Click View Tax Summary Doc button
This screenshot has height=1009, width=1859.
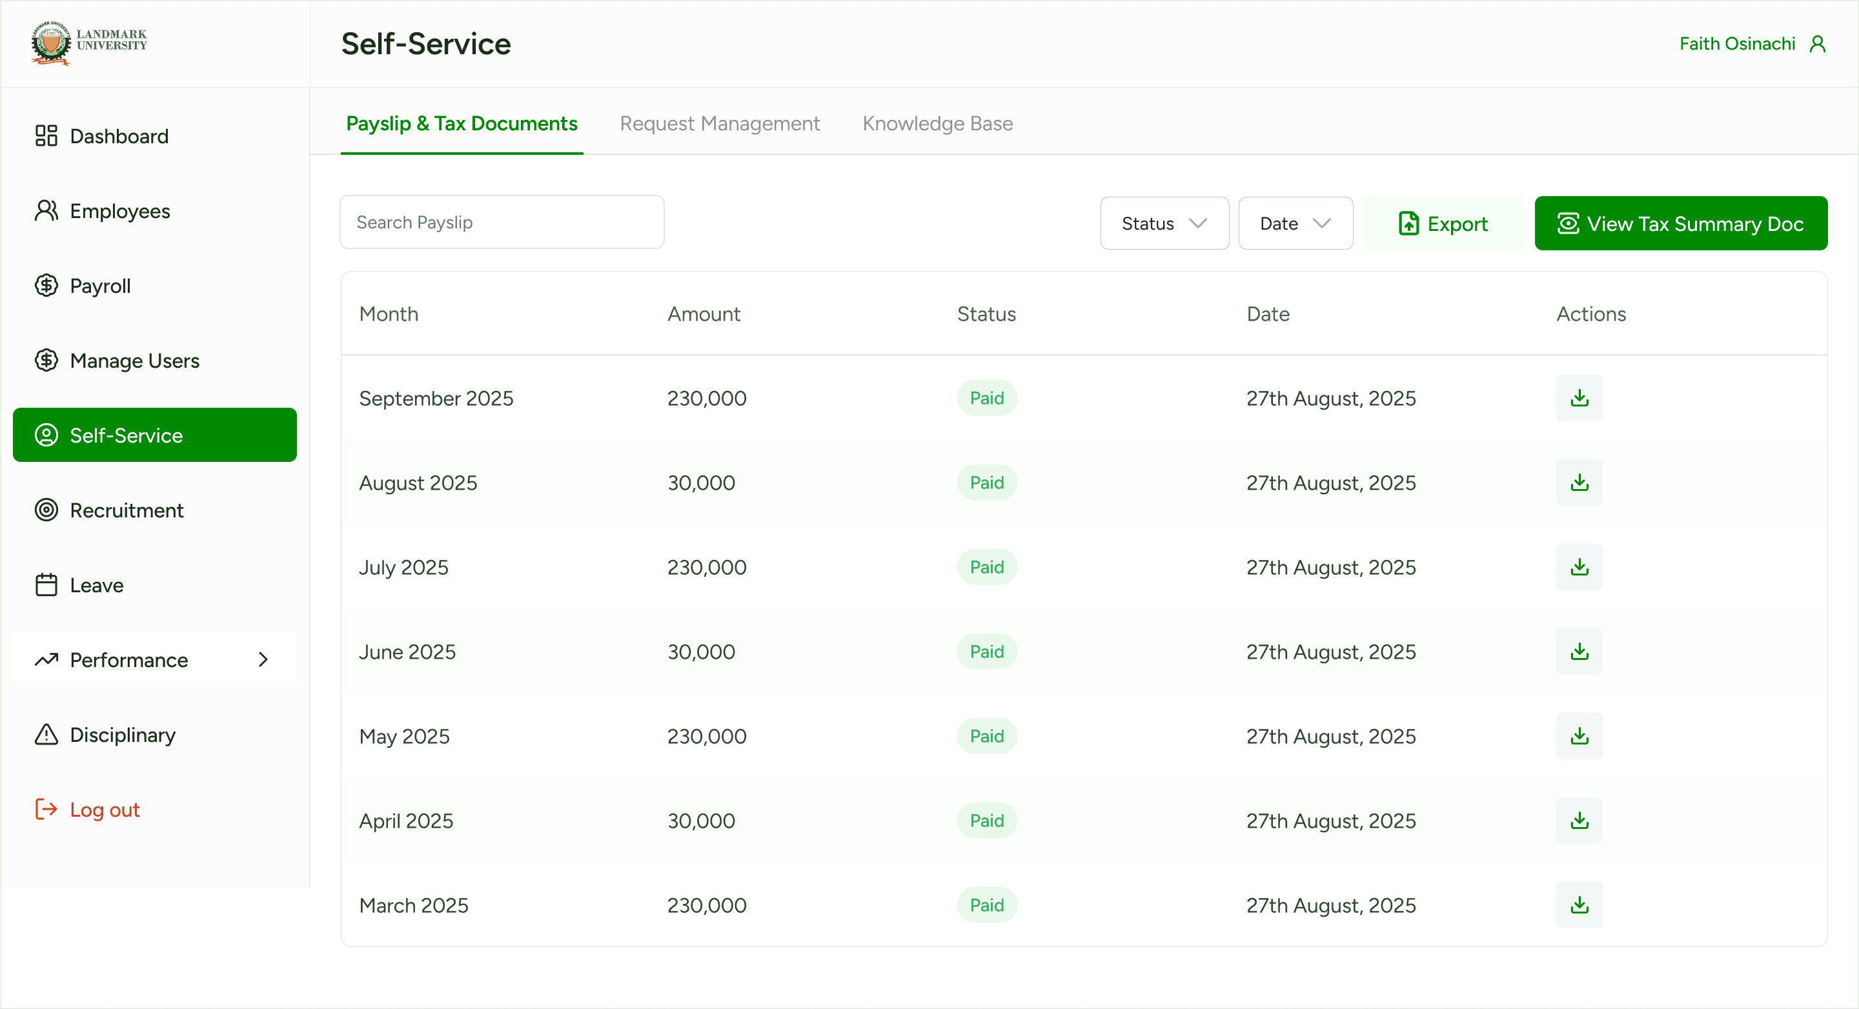point(1680,224)
